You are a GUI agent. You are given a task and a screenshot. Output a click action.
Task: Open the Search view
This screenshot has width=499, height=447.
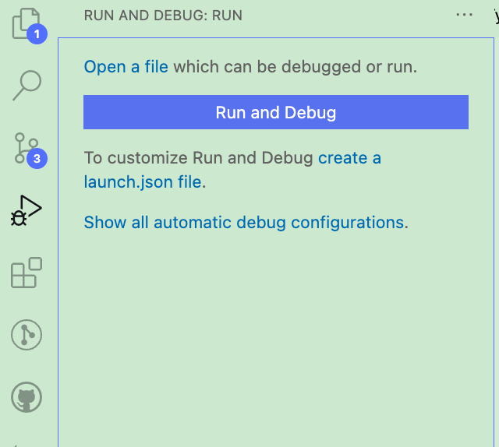[27, 85]
